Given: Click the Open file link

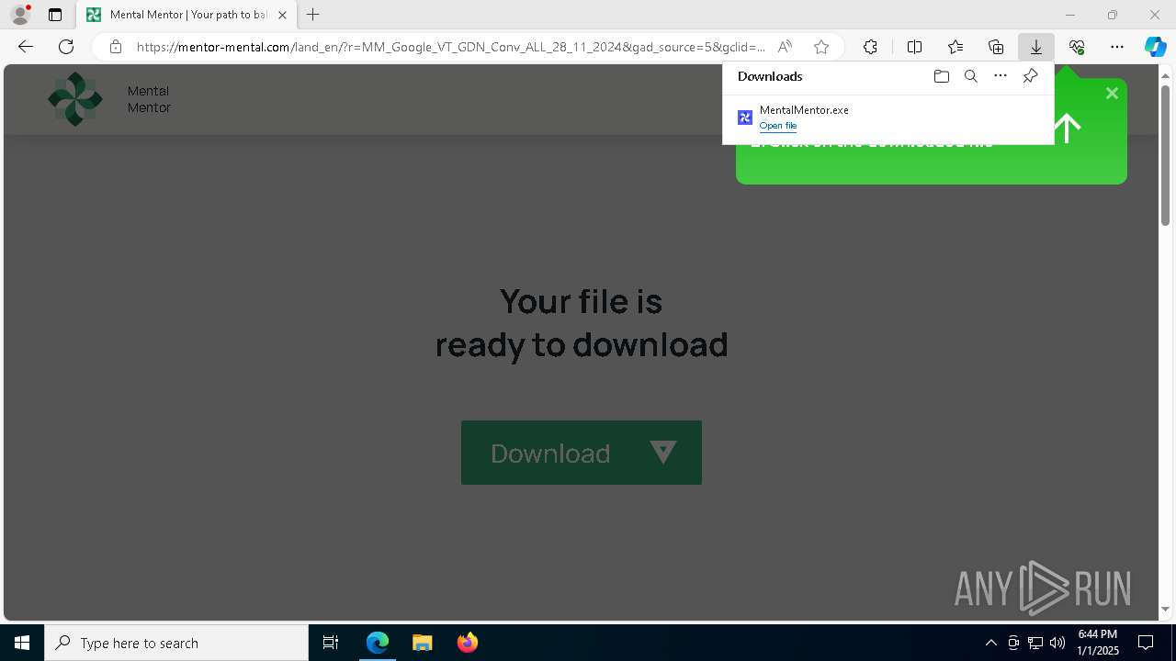Looking at the screenshot, I should click(778, 126).
